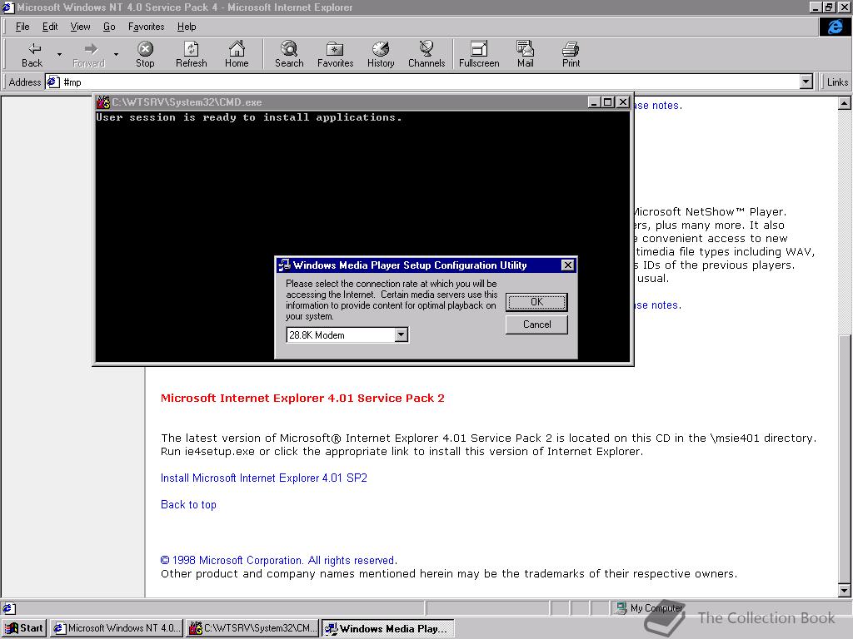Switch to Windows Media Player taskbar button
Screen dimensions: 853x639
click(387, 628)
